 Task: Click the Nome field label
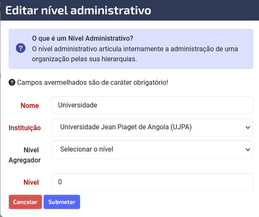pyautogui.click(x=30, y=105)
